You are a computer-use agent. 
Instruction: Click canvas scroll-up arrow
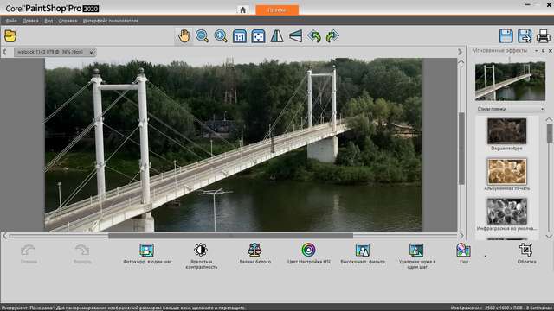tap(461, 62)
